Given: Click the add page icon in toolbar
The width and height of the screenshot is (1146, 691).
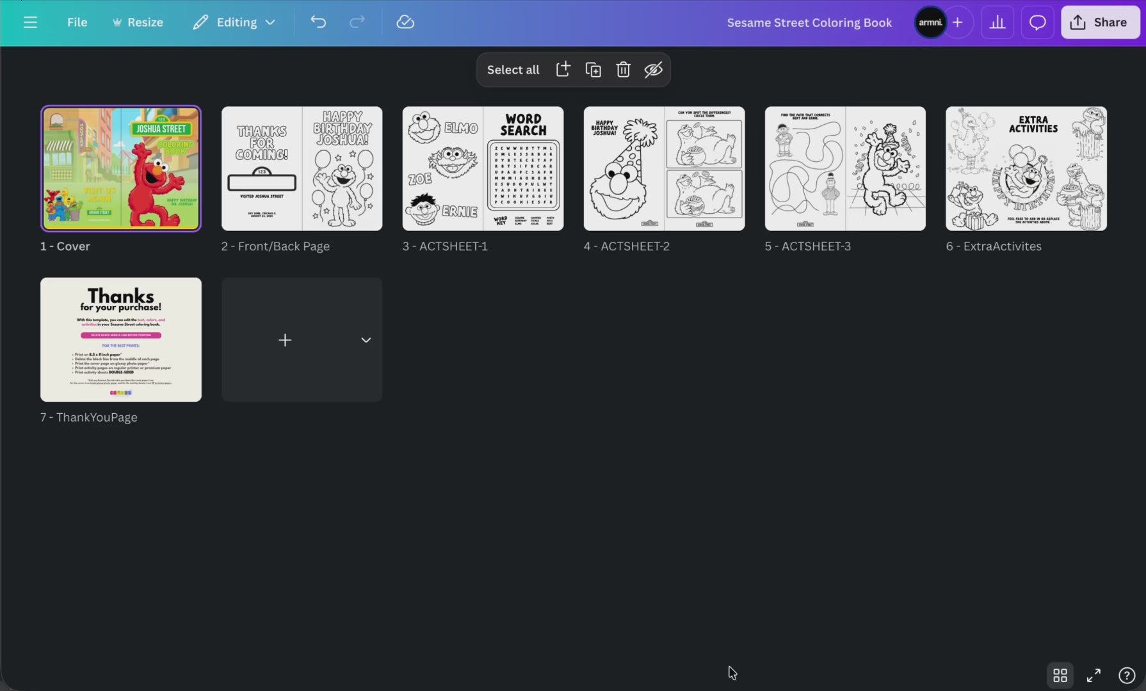Looking at the screenshot, I should 563,70.
